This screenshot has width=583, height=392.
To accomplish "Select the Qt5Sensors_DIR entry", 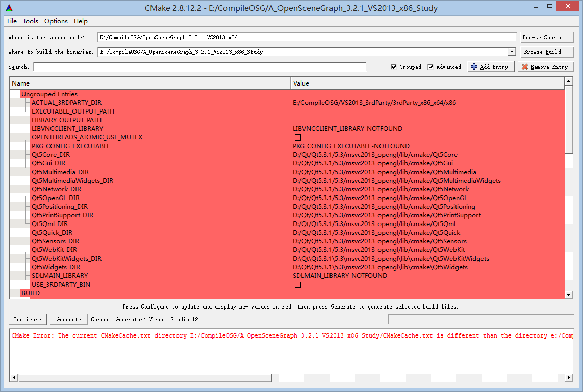I will point(56,241).
